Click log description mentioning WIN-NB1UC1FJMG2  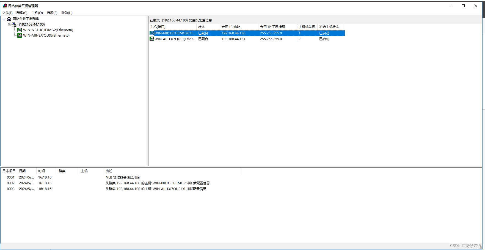pos(158,183)
